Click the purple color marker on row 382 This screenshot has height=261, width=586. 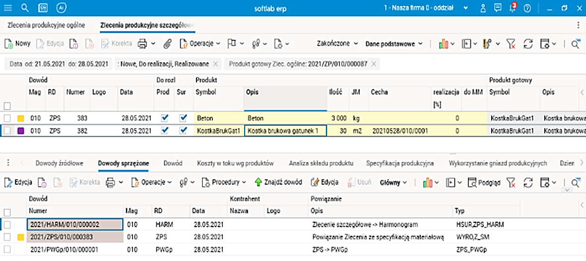(21, 130)
